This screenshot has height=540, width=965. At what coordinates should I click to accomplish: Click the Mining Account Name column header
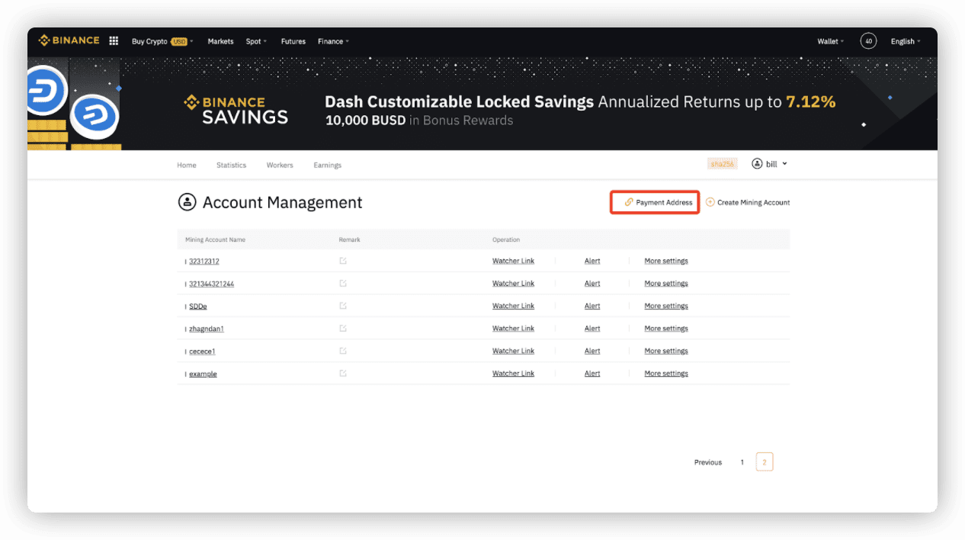(215, 239)
